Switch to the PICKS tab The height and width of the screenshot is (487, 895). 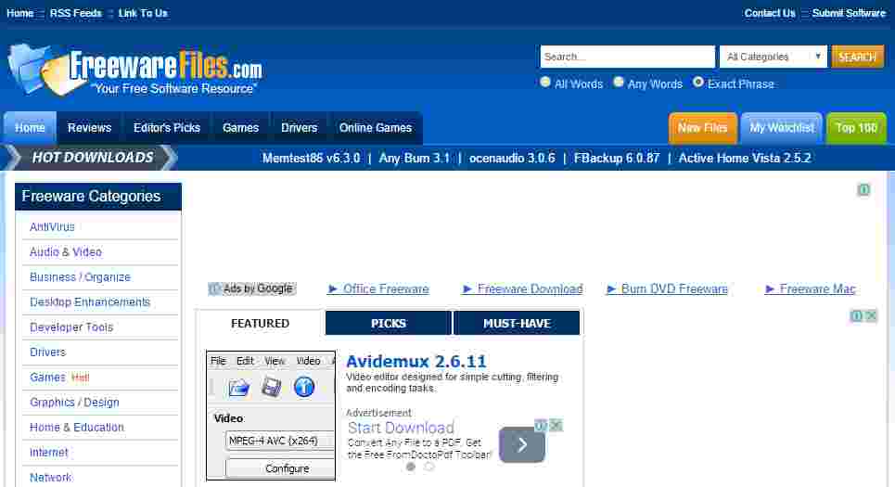(x=388, y=323)
